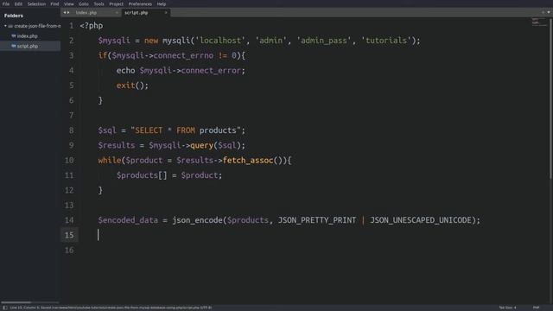Click the 'SELECT' keyword in the query
This screenshot has width=553, height=311.
click(149, 130)
